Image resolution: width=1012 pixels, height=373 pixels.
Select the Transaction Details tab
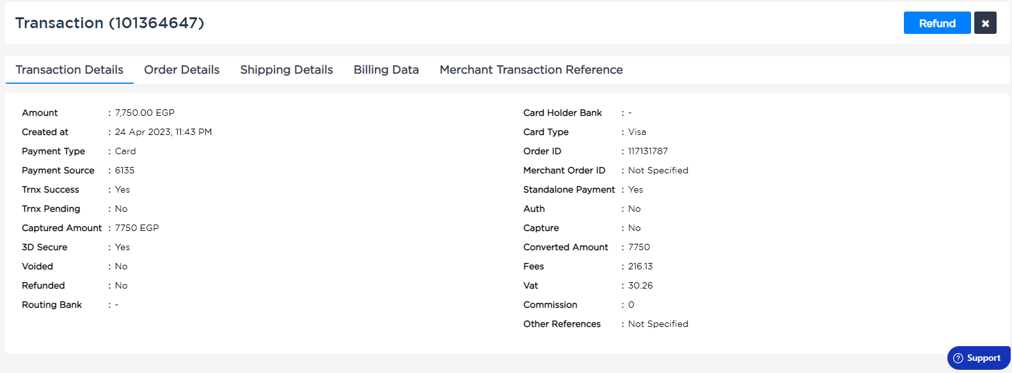(69, 70)
